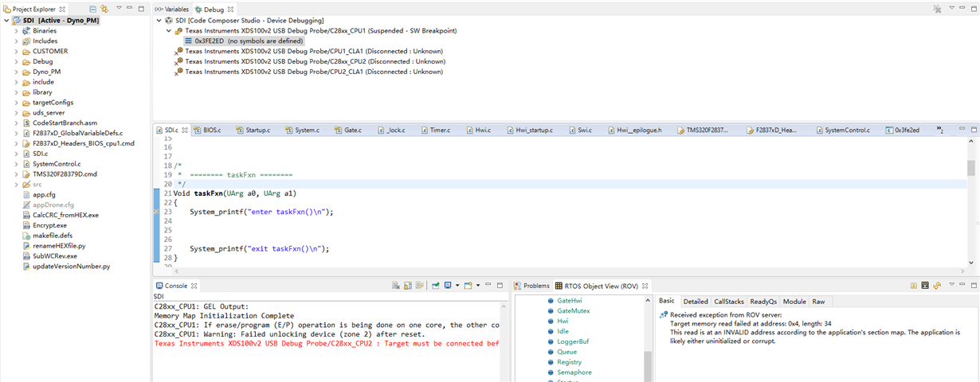The image size is (980, 382).
Task: Select renameHEXfile.py
Action: pyautogui.click(x=59, y=246)
